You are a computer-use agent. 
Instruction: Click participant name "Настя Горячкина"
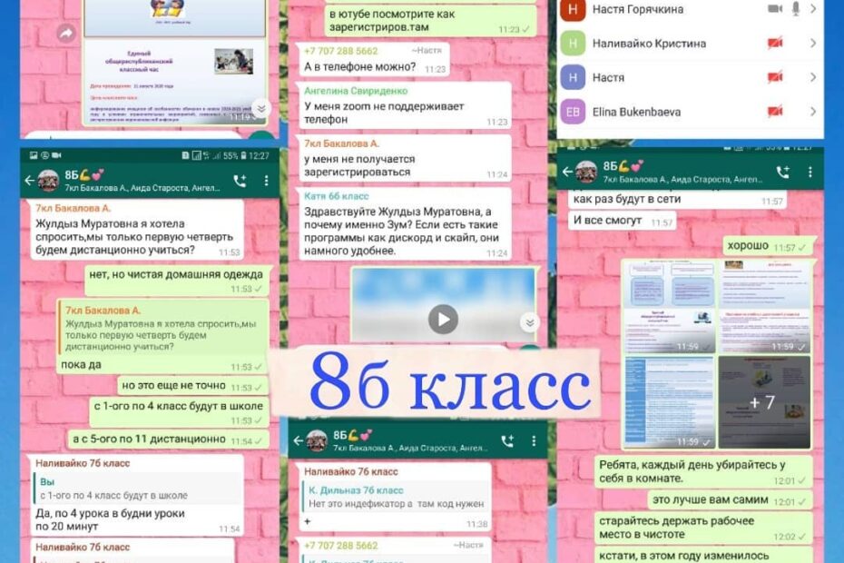coord(638,9)
